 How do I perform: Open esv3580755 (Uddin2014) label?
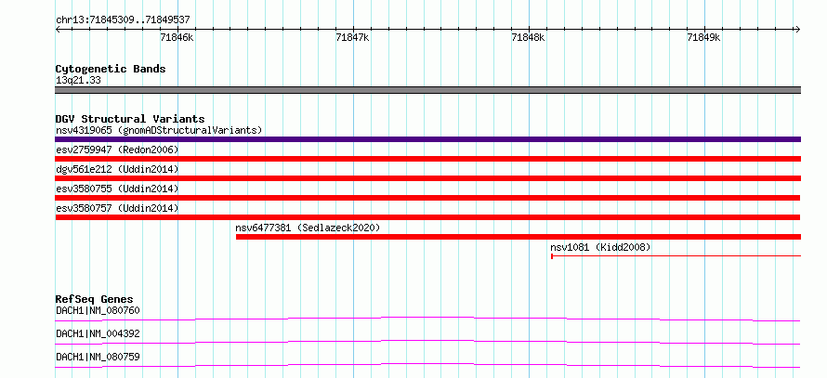(x=117, y=189)
